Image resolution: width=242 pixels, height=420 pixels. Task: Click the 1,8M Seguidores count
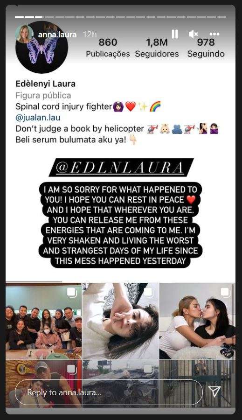[157, 48]
